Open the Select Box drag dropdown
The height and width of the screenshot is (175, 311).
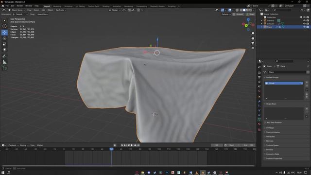42,14
